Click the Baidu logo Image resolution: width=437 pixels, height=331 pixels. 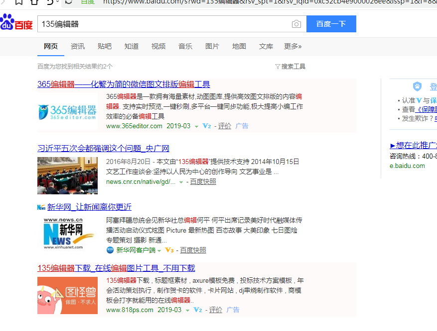(16, 22)
